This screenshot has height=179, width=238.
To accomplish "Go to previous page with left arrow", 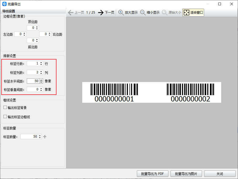I will click(71, 13).
